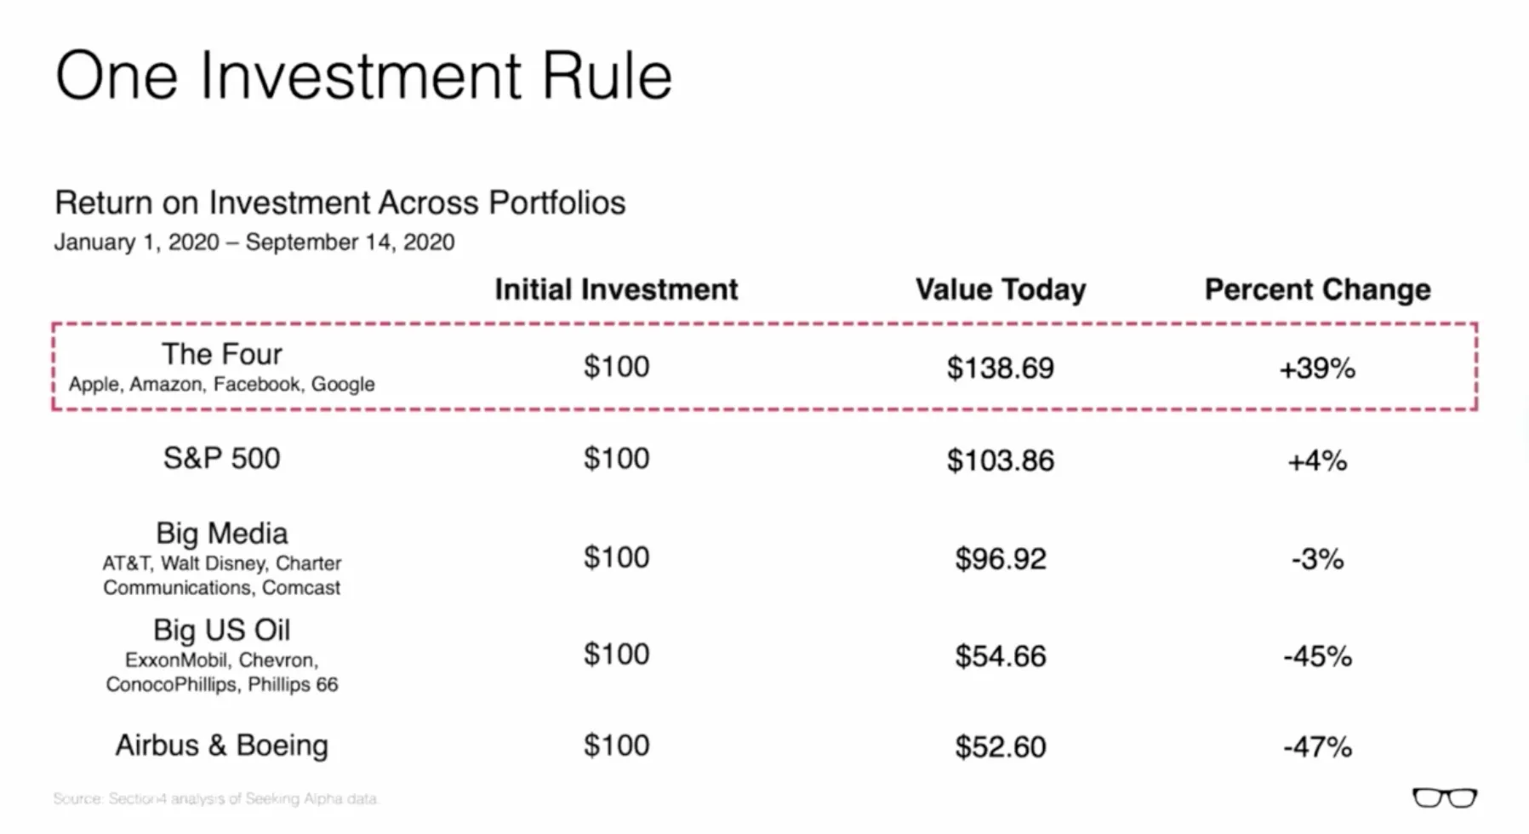The image size is (1529, 834).
Task: Click the Seeking Alpha source footnote
Action: [215, 799]
